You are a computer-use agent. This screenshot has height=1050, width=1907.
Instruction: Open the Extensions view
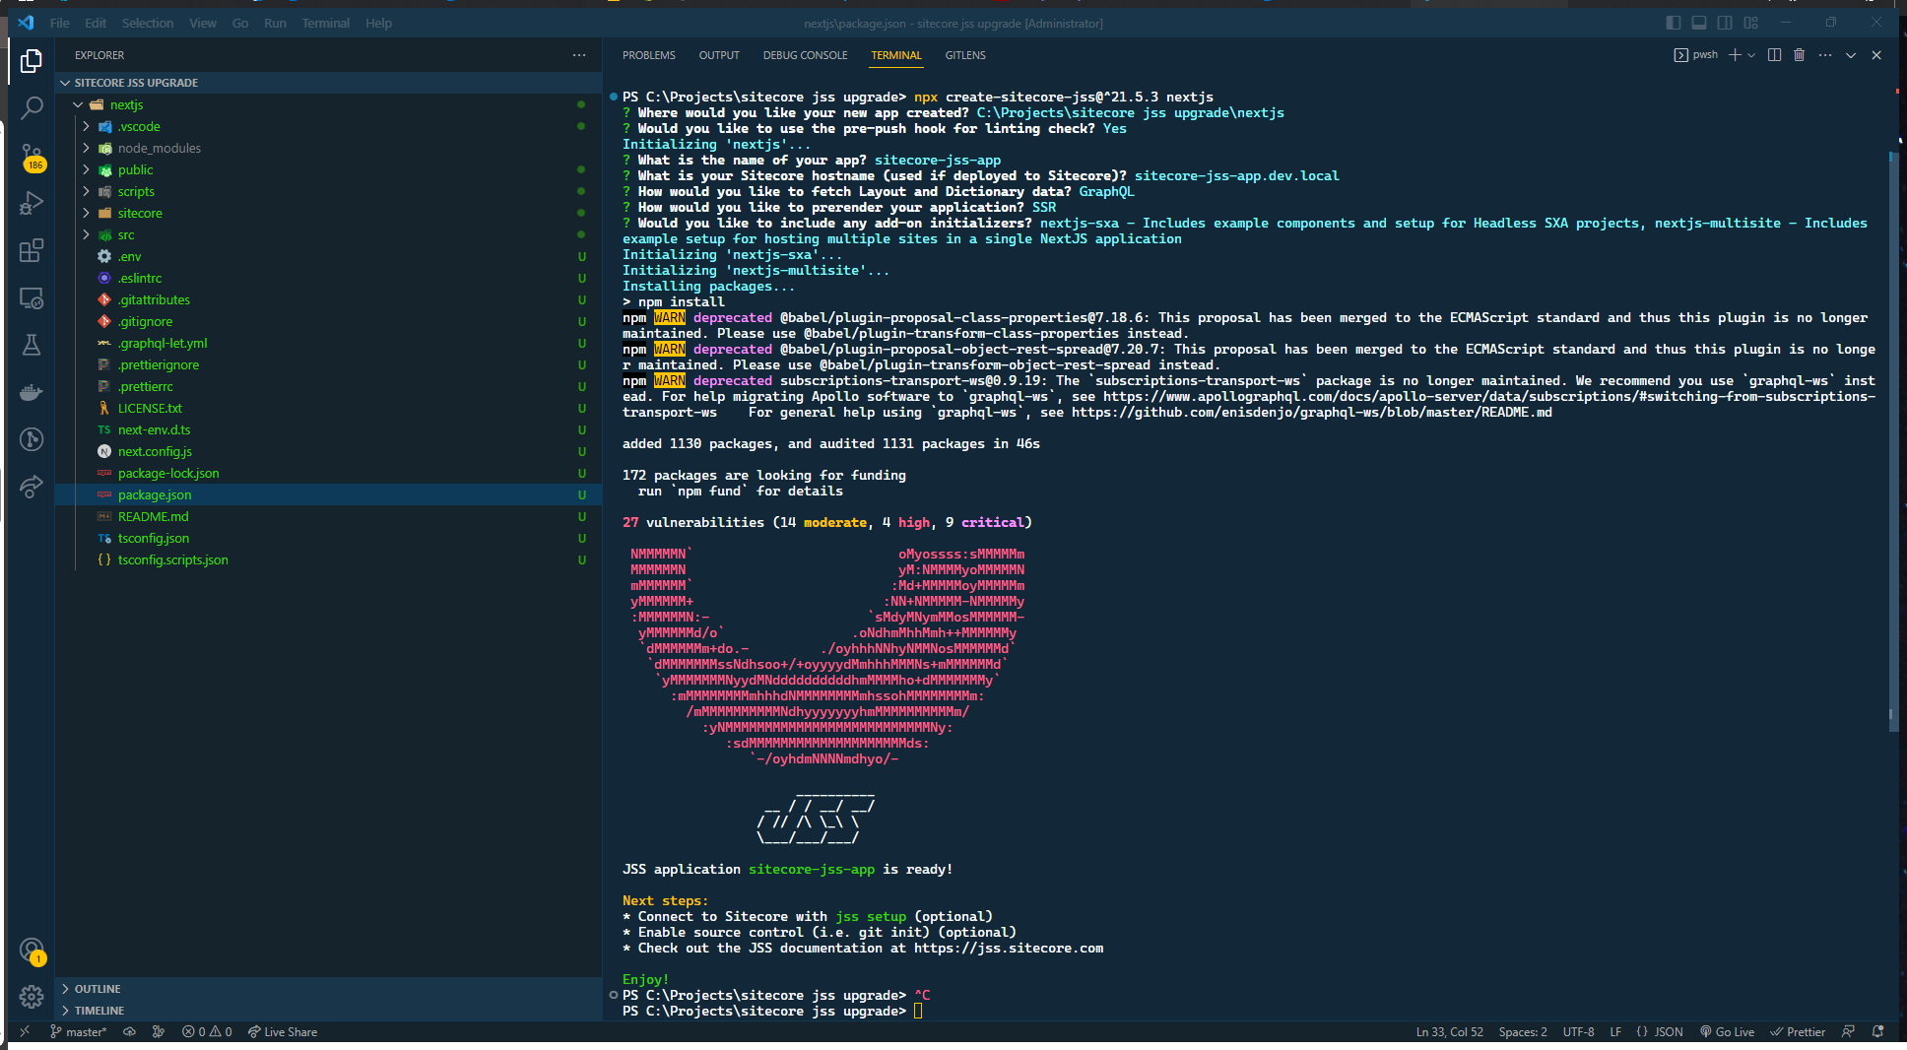pos(32,250)
